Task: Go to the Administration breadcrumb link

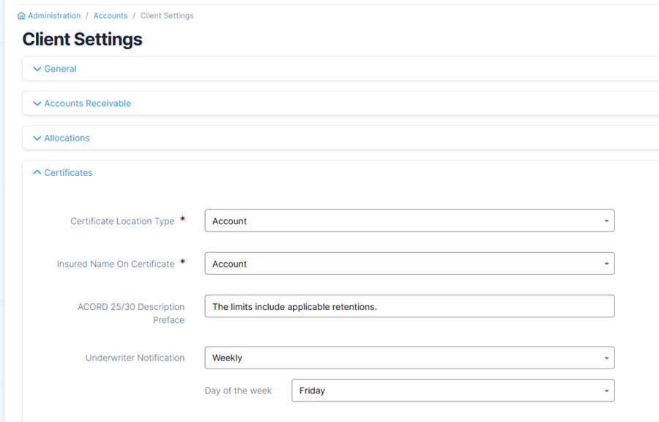Action: click(54, 15)
